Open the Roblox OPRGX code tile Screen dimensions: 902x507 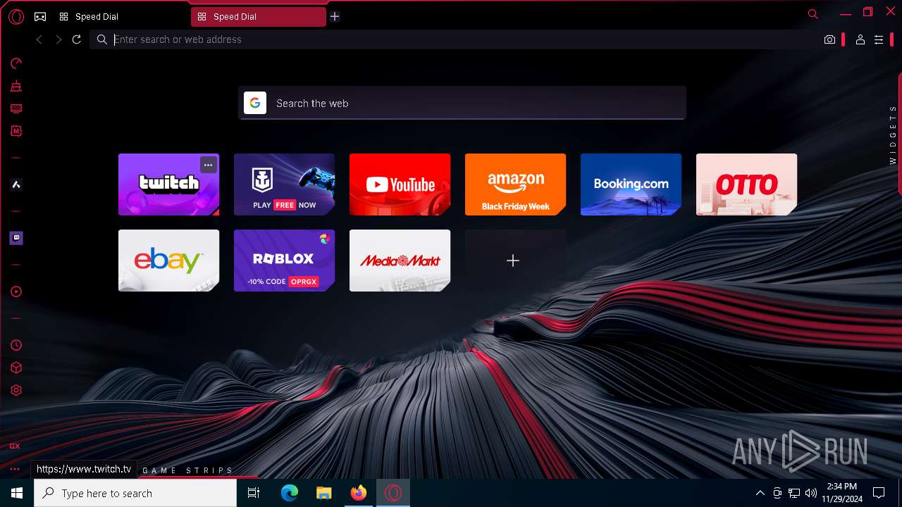click(x=284, y=261)
